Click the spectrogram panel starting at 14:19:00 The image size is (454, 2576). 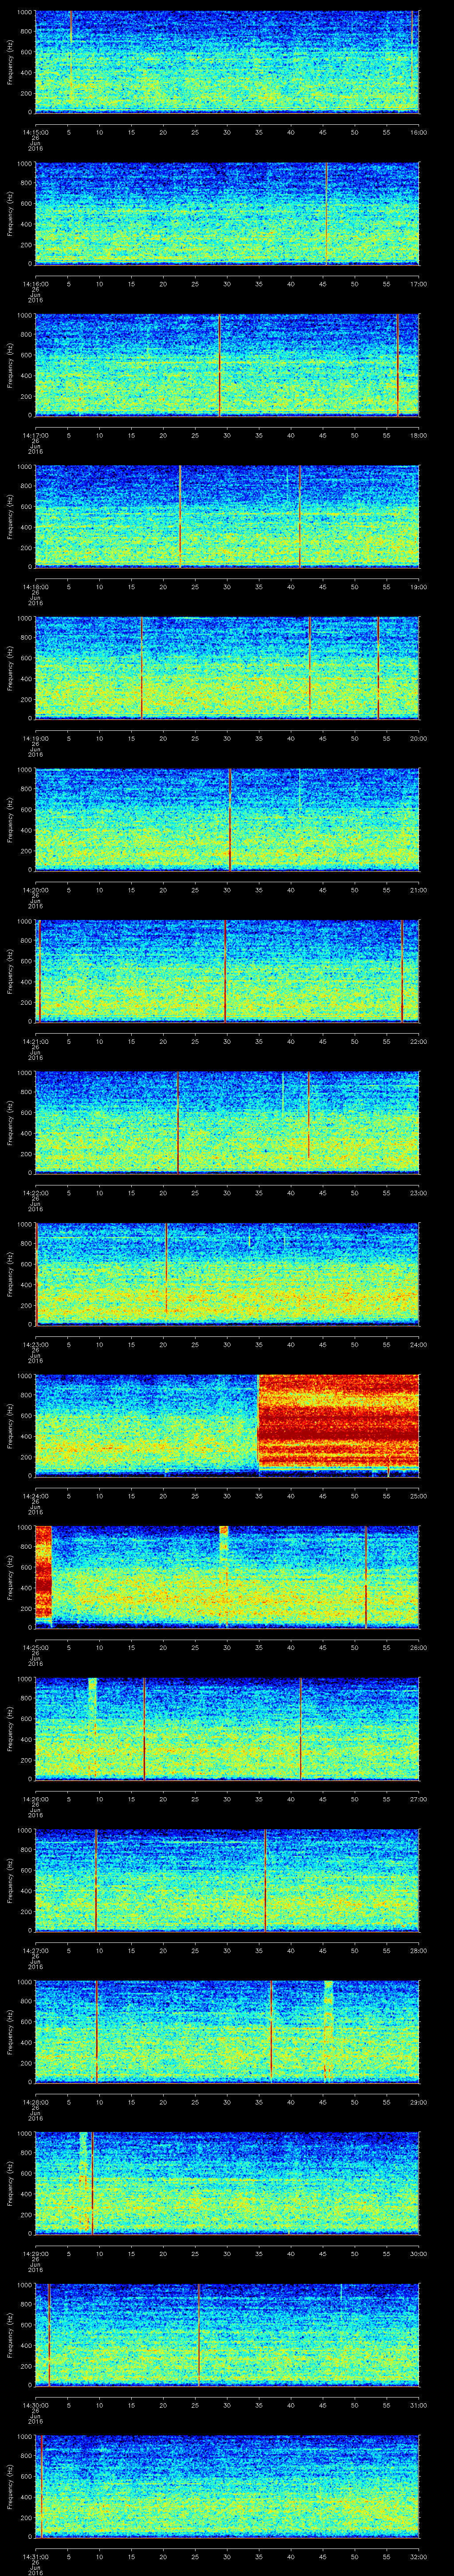[x=227, y=668]
